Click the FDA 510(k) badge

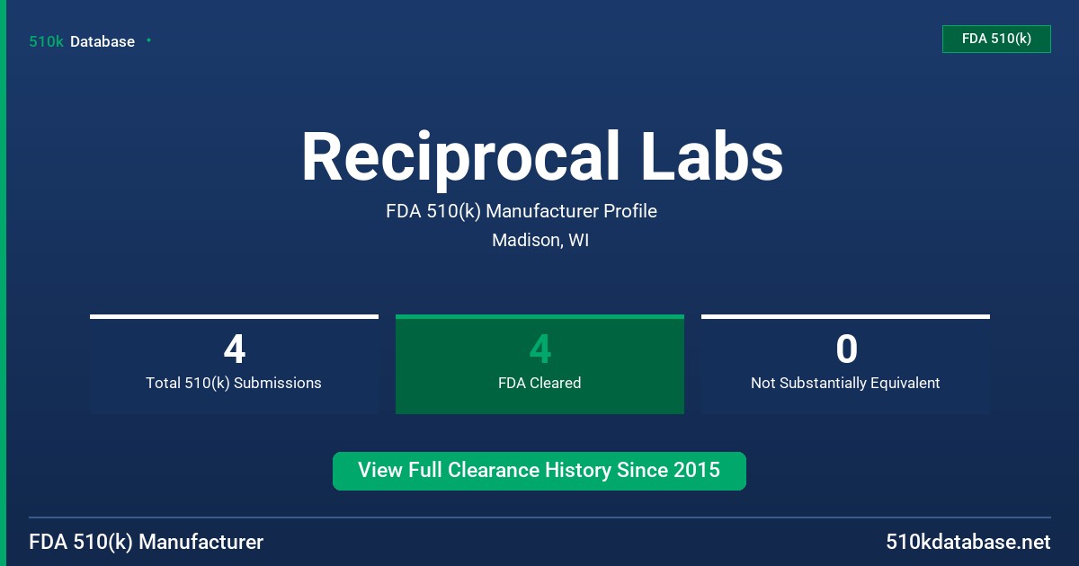[996, 39]
